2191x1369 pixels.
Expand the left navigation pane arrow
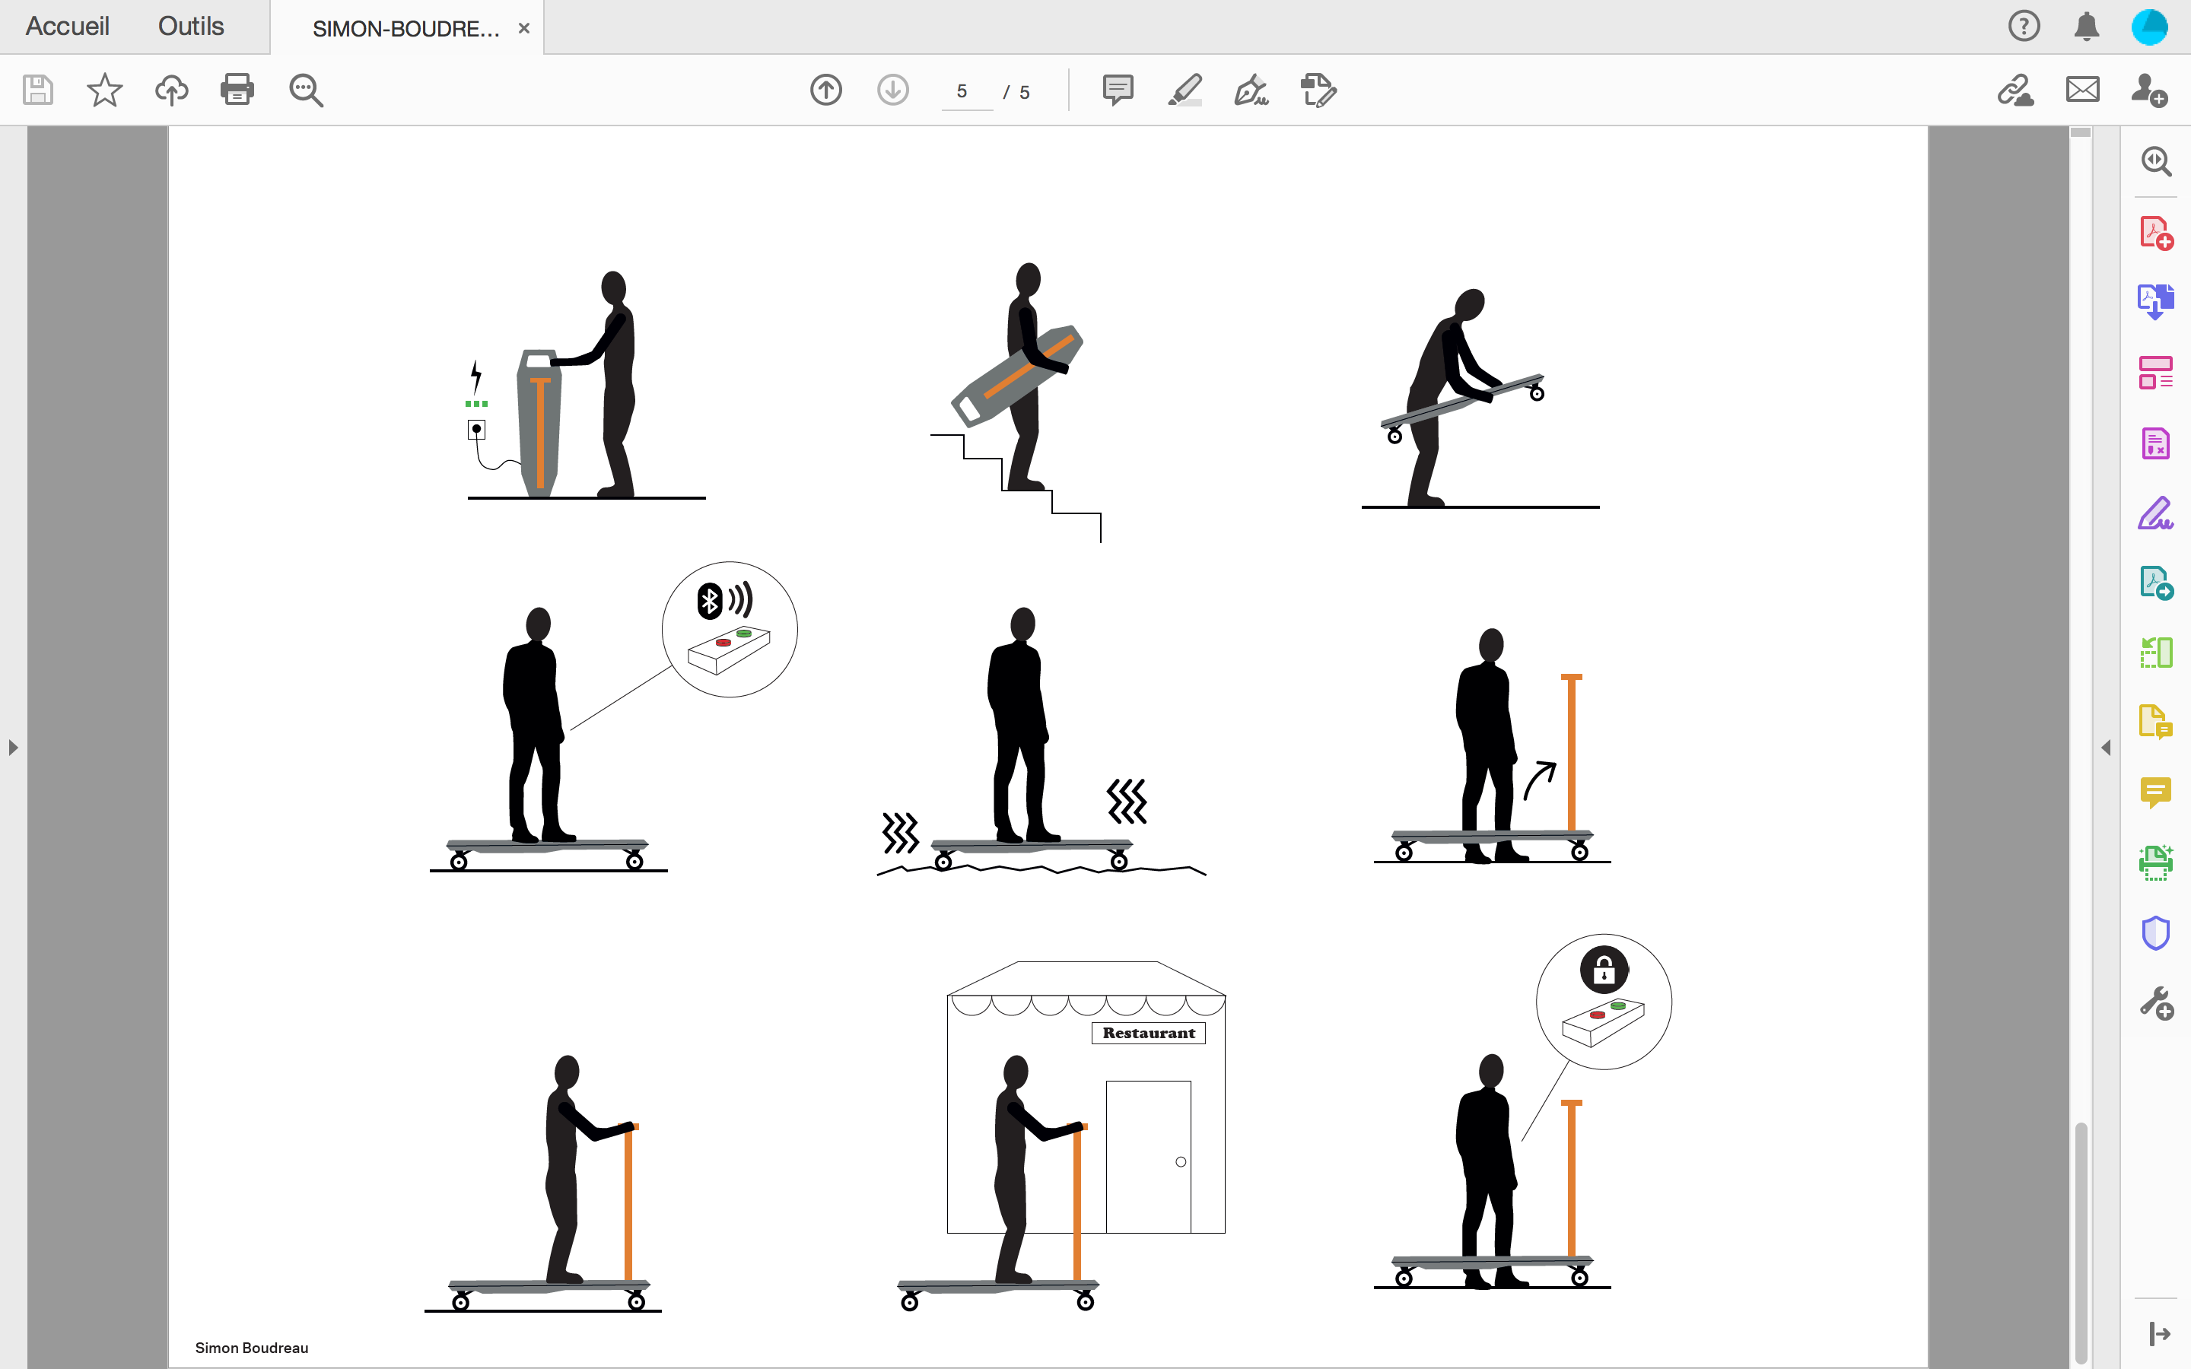click(x=13, y=748)
